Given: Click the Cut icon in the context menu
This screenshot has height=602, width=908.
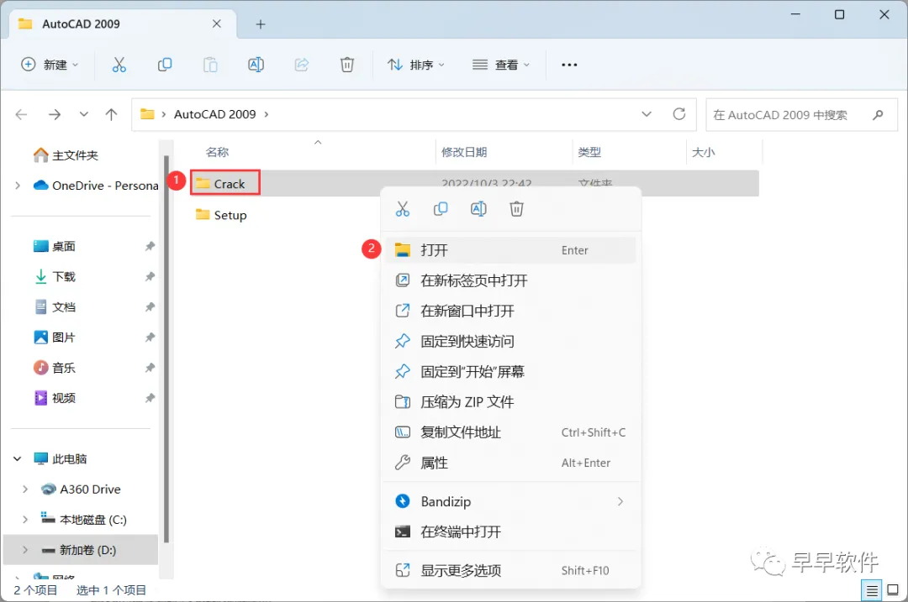Looking at the screenshot, I should (403, 209).
